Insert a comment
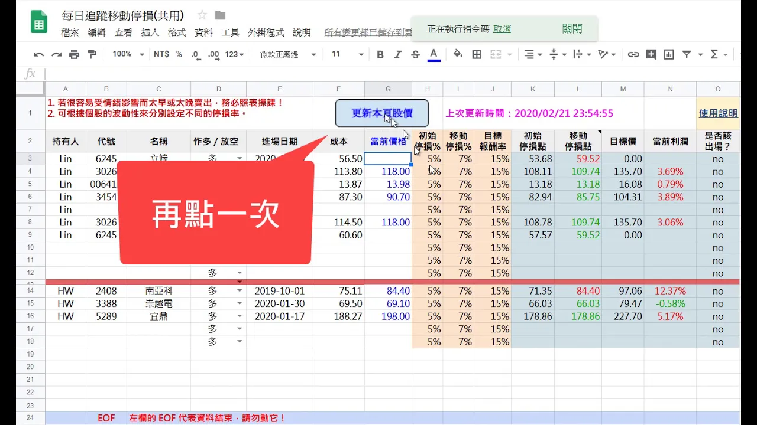Screen dimensions: 757x425 click(651, 54)
